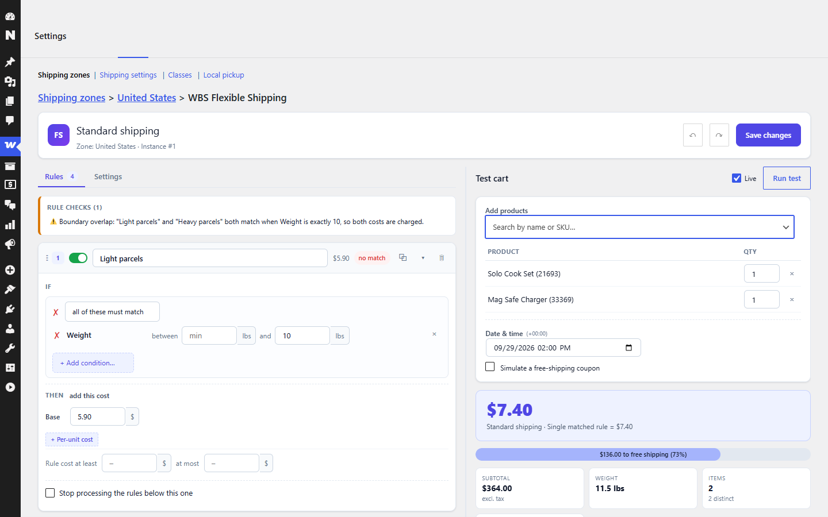Add a Per-unit cost
Screen dimensions: 828x517
tap(72, 439)
